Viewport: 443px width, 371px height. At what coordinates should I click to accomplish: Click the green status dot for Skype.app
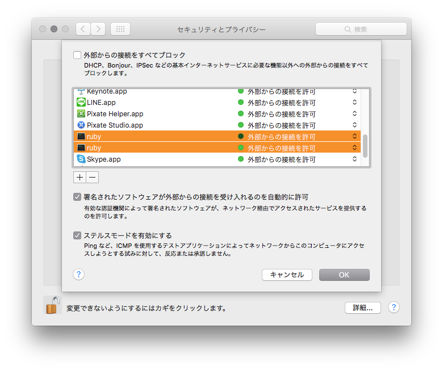click(x=241, y=159)
